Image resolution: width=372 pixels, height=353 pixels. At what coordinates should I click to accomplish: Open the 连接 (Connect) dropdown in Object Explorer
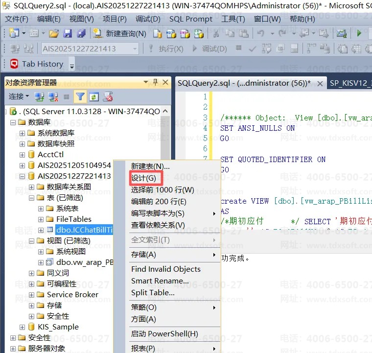19,96
